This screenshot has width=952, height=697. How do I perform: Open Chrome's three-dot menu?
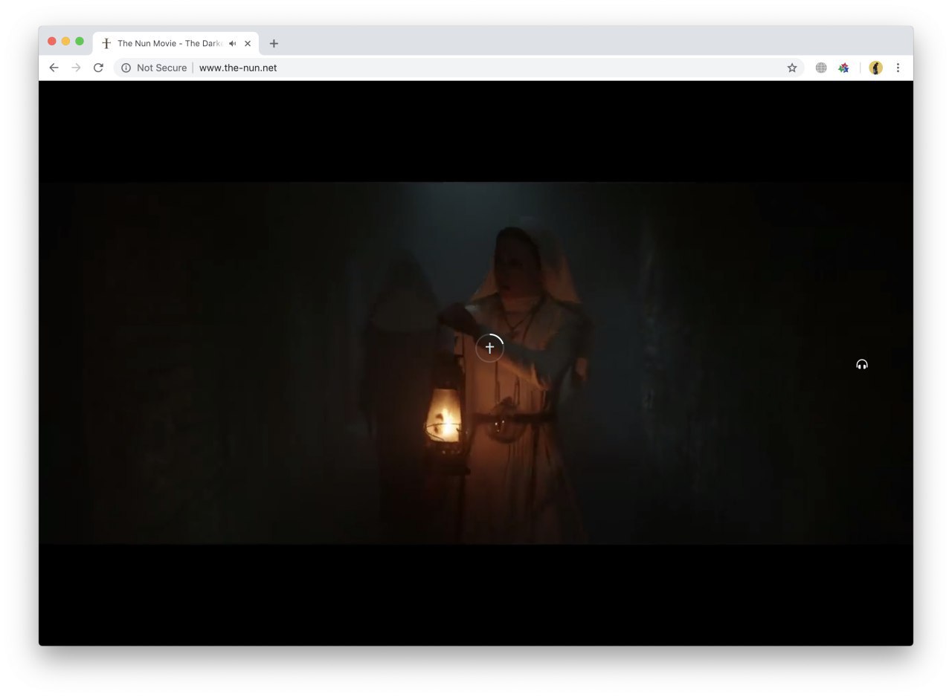click(x=898, y=68)
